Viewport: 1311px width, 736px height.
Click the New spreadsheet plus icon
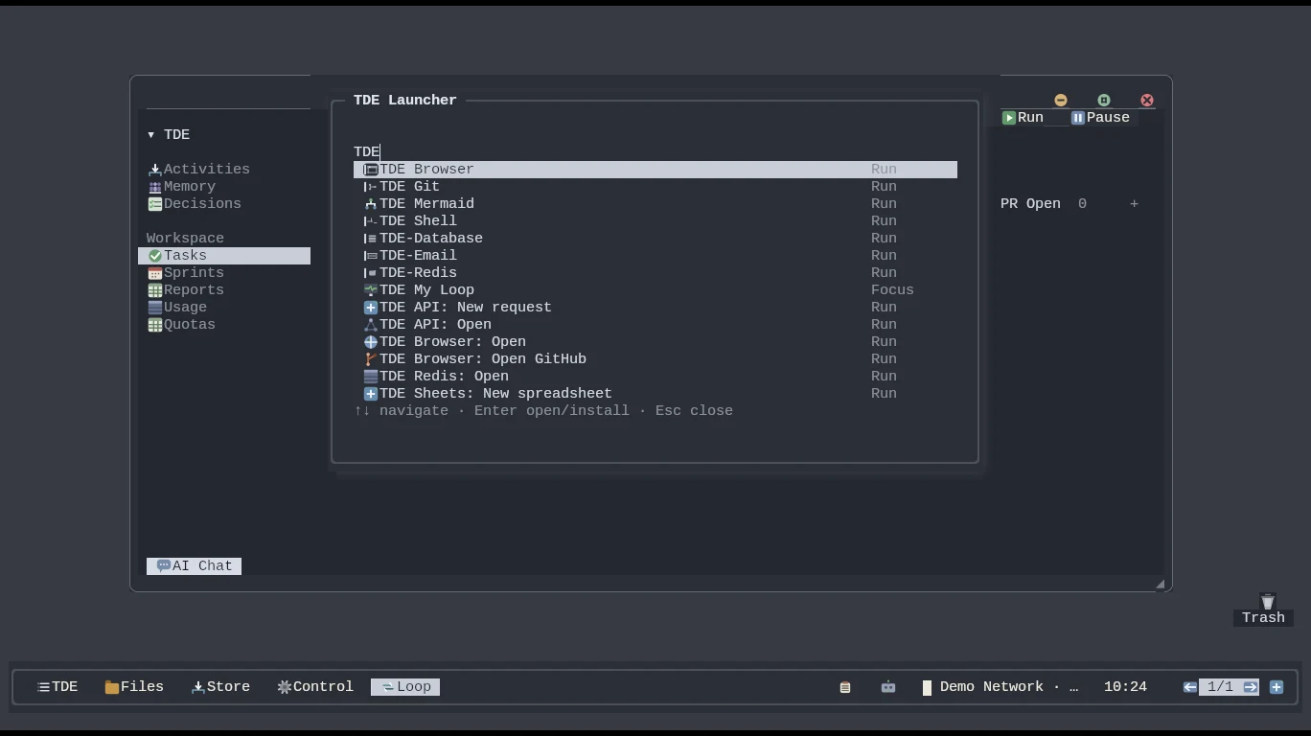[x=371, y=394]
